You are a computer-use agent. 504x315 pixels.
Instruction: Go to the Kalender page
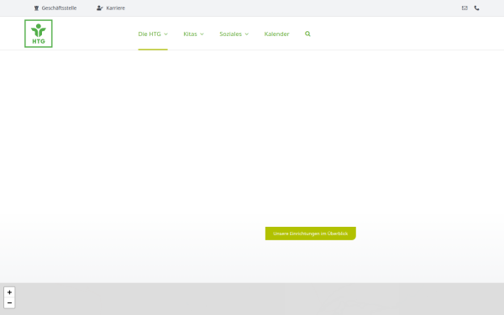pyautogui.click(x=276, y=34)
